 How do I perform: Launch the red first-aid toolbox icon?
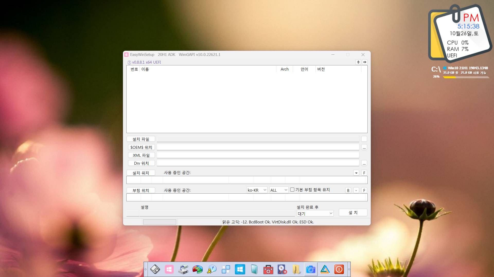(x=268, y=269)
